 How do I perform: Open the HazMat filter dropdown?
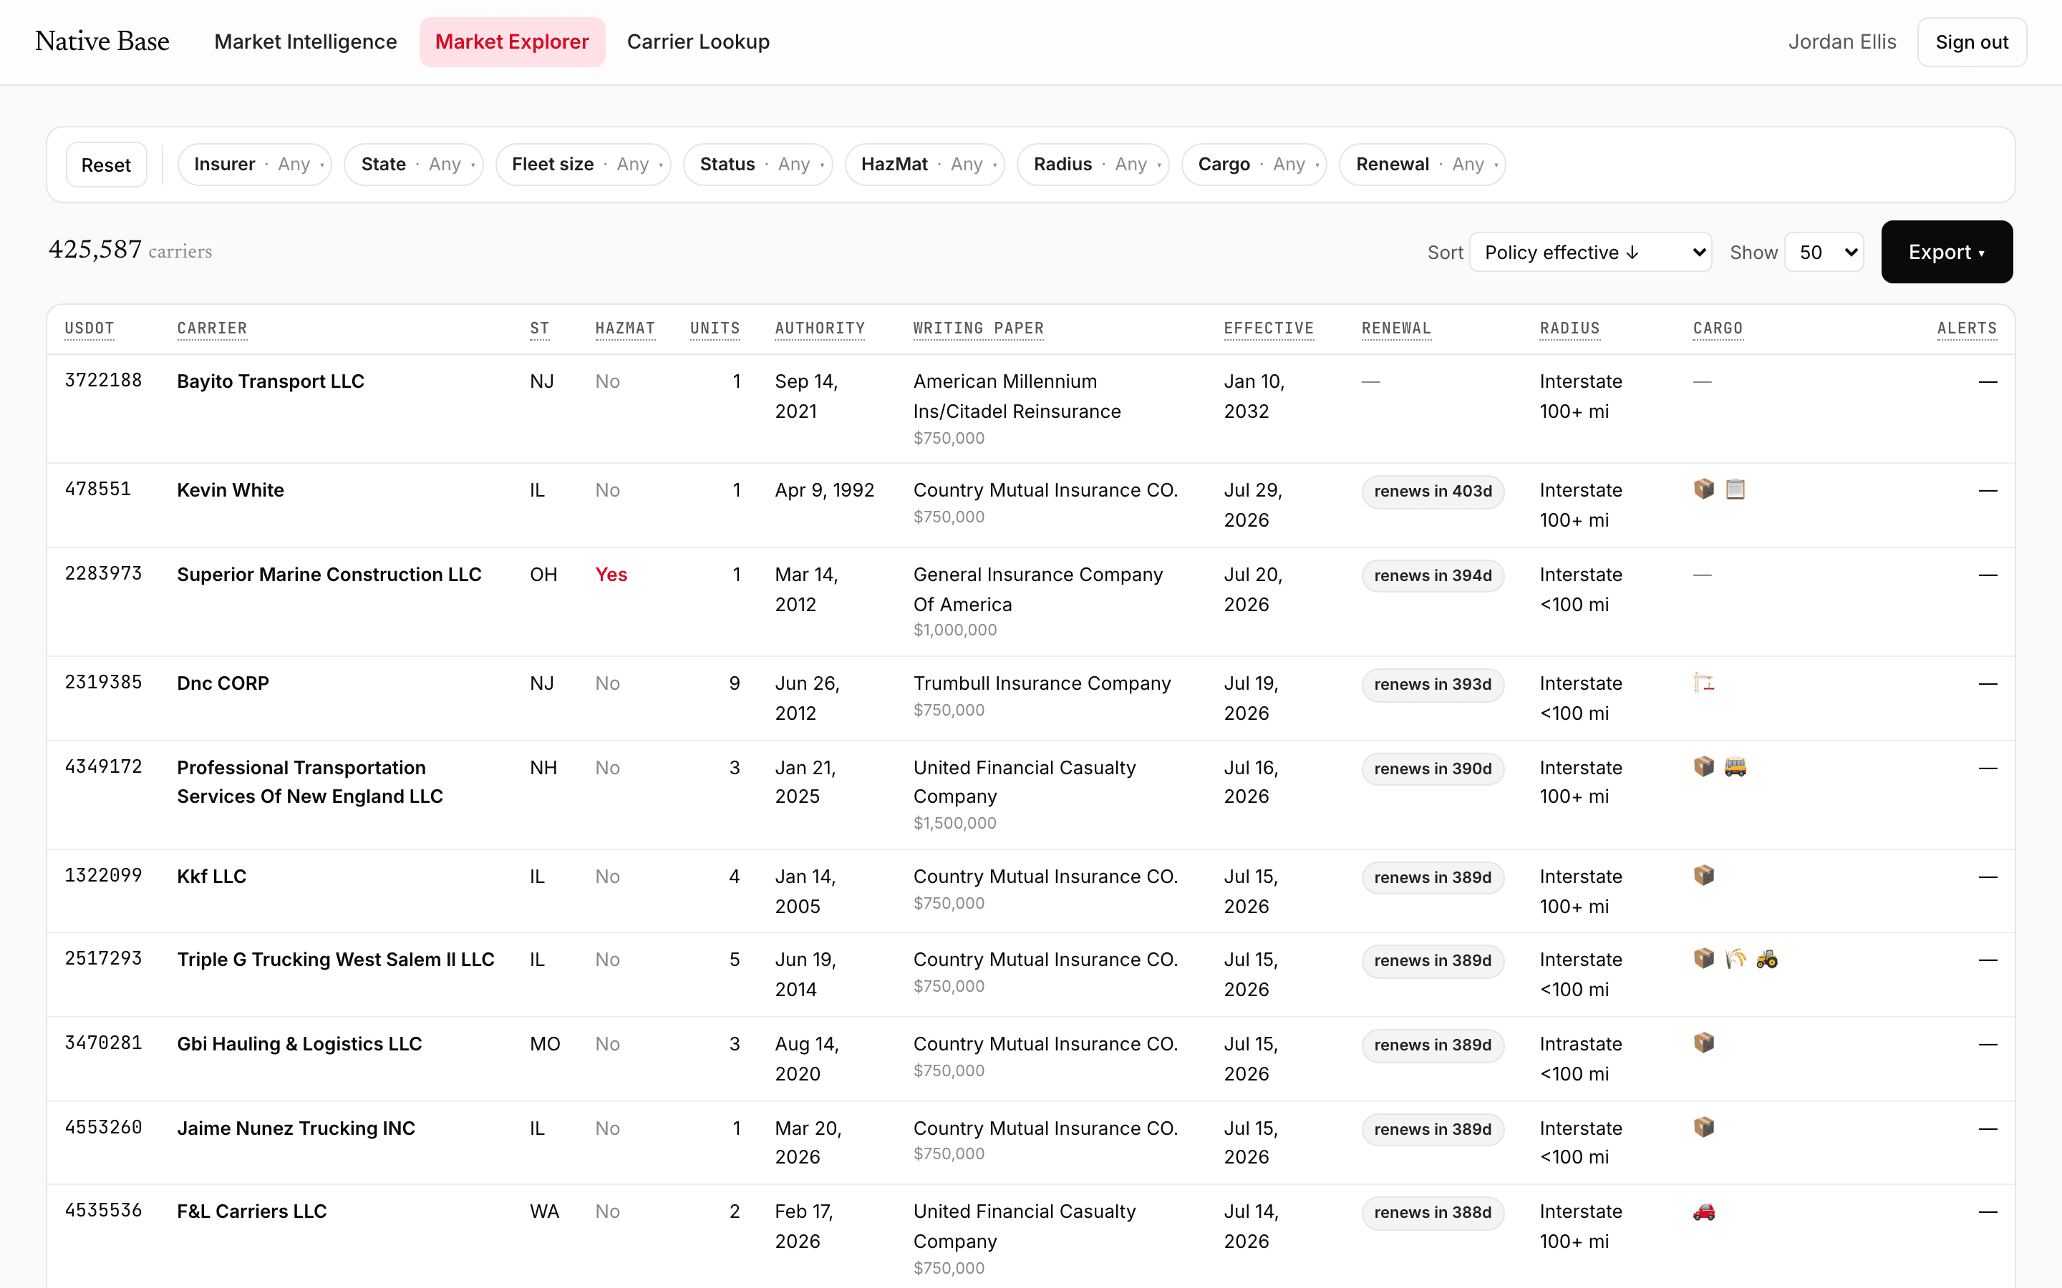(x=924, y=165)
